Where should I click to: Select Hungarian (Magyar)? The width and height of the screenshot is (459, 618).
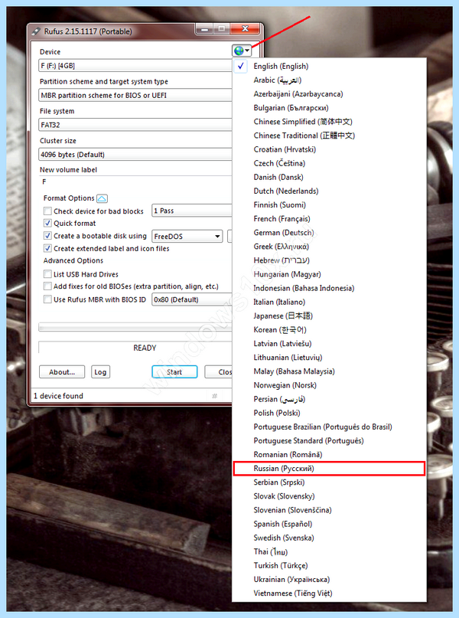[x=329, y=274]
